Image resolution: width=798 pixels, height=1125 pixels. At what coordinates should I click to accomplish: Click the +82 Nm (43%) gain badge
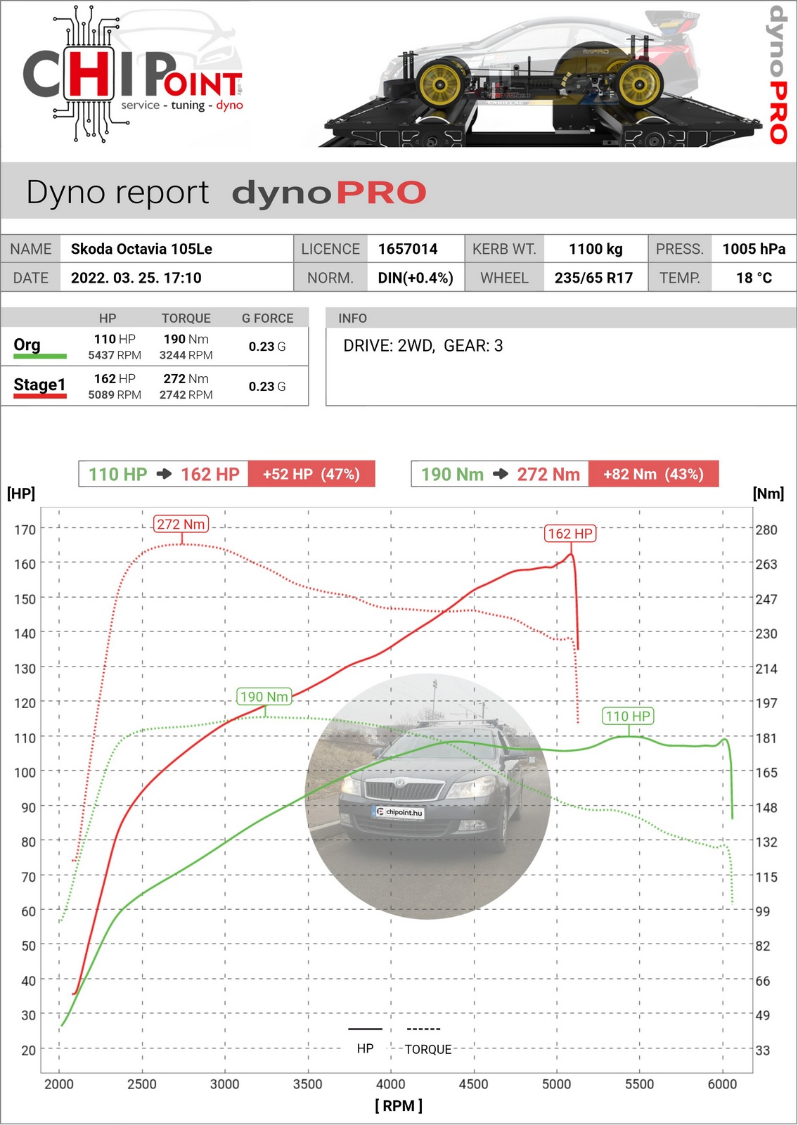653,474
